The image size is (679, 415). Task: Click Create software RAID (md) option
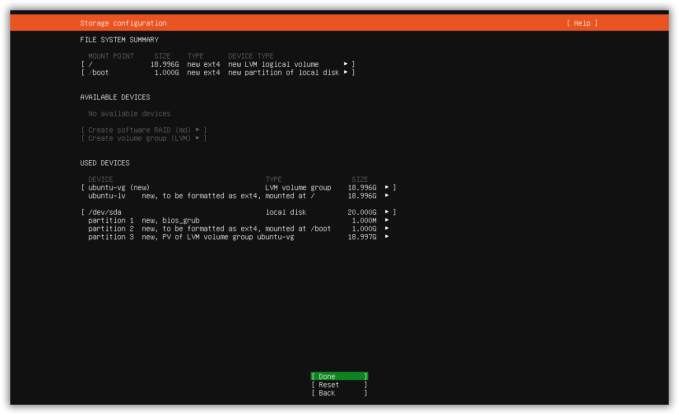pos(144,130)
